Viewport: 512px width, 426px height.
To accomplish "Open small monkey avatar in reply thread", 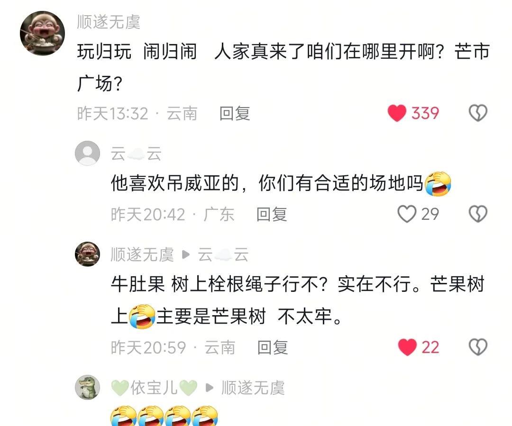I will pyautogui.click(x=88, y=254).
